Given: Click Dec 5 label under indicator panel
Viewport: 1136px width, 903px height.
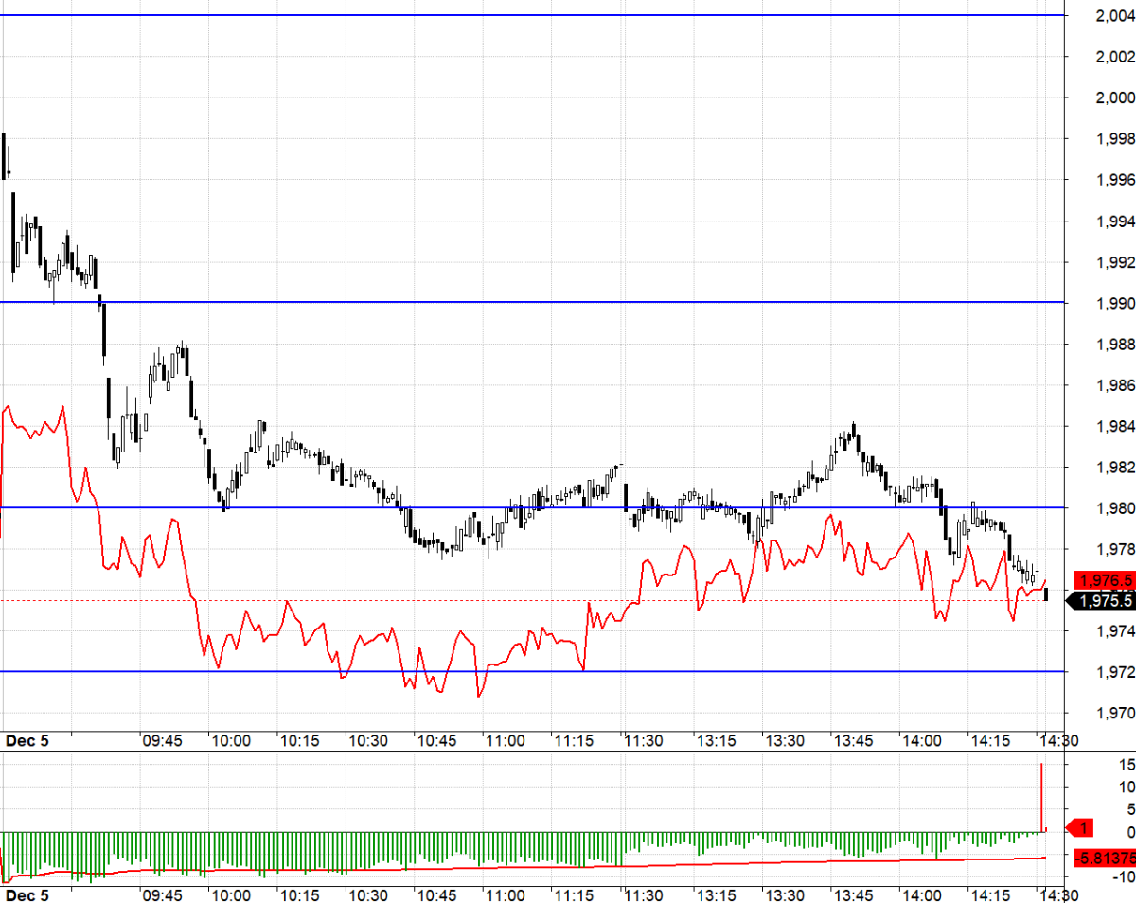Looking at the screenshot, I should point(27,894).
